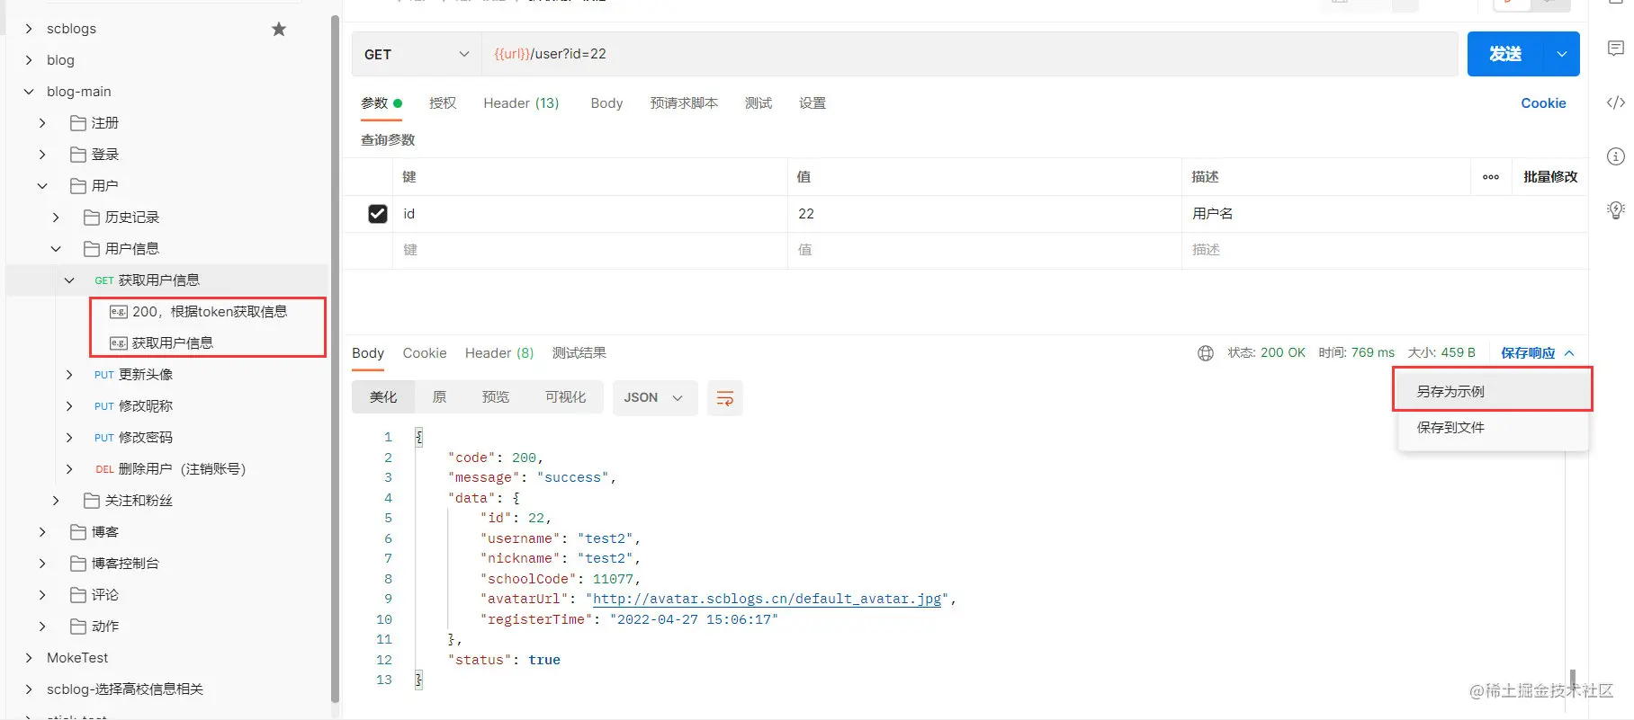The height and width of the screenshot is (720, 1634).
Task: Toggle the line wrap icon in response toolbar
Action: pos(724,398)
